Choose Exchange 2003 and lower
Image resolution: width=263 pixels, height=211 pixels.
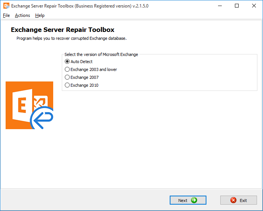coord(67,69)
